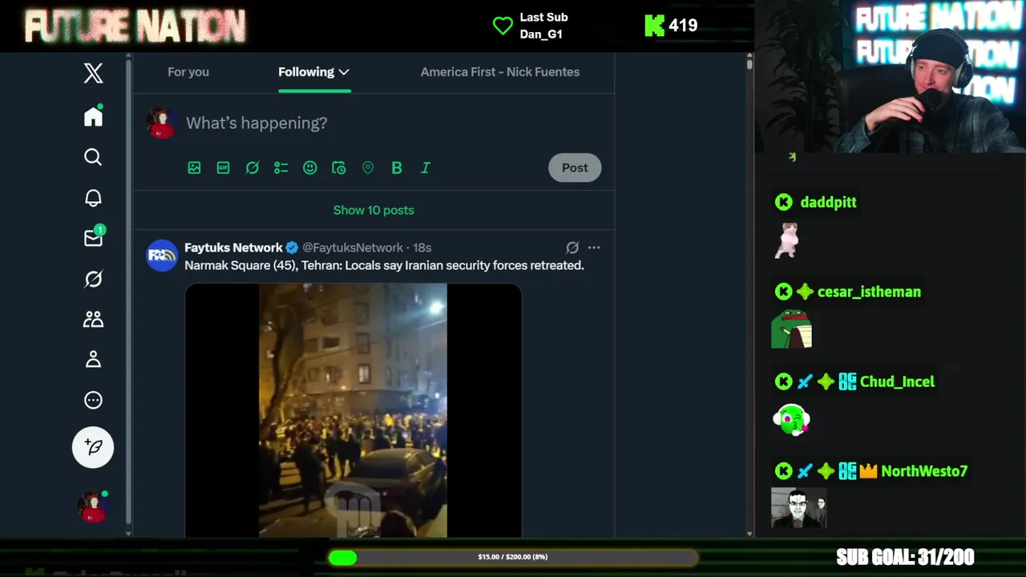
Task: Click What's happening? text field
Action: click(256, 123)
